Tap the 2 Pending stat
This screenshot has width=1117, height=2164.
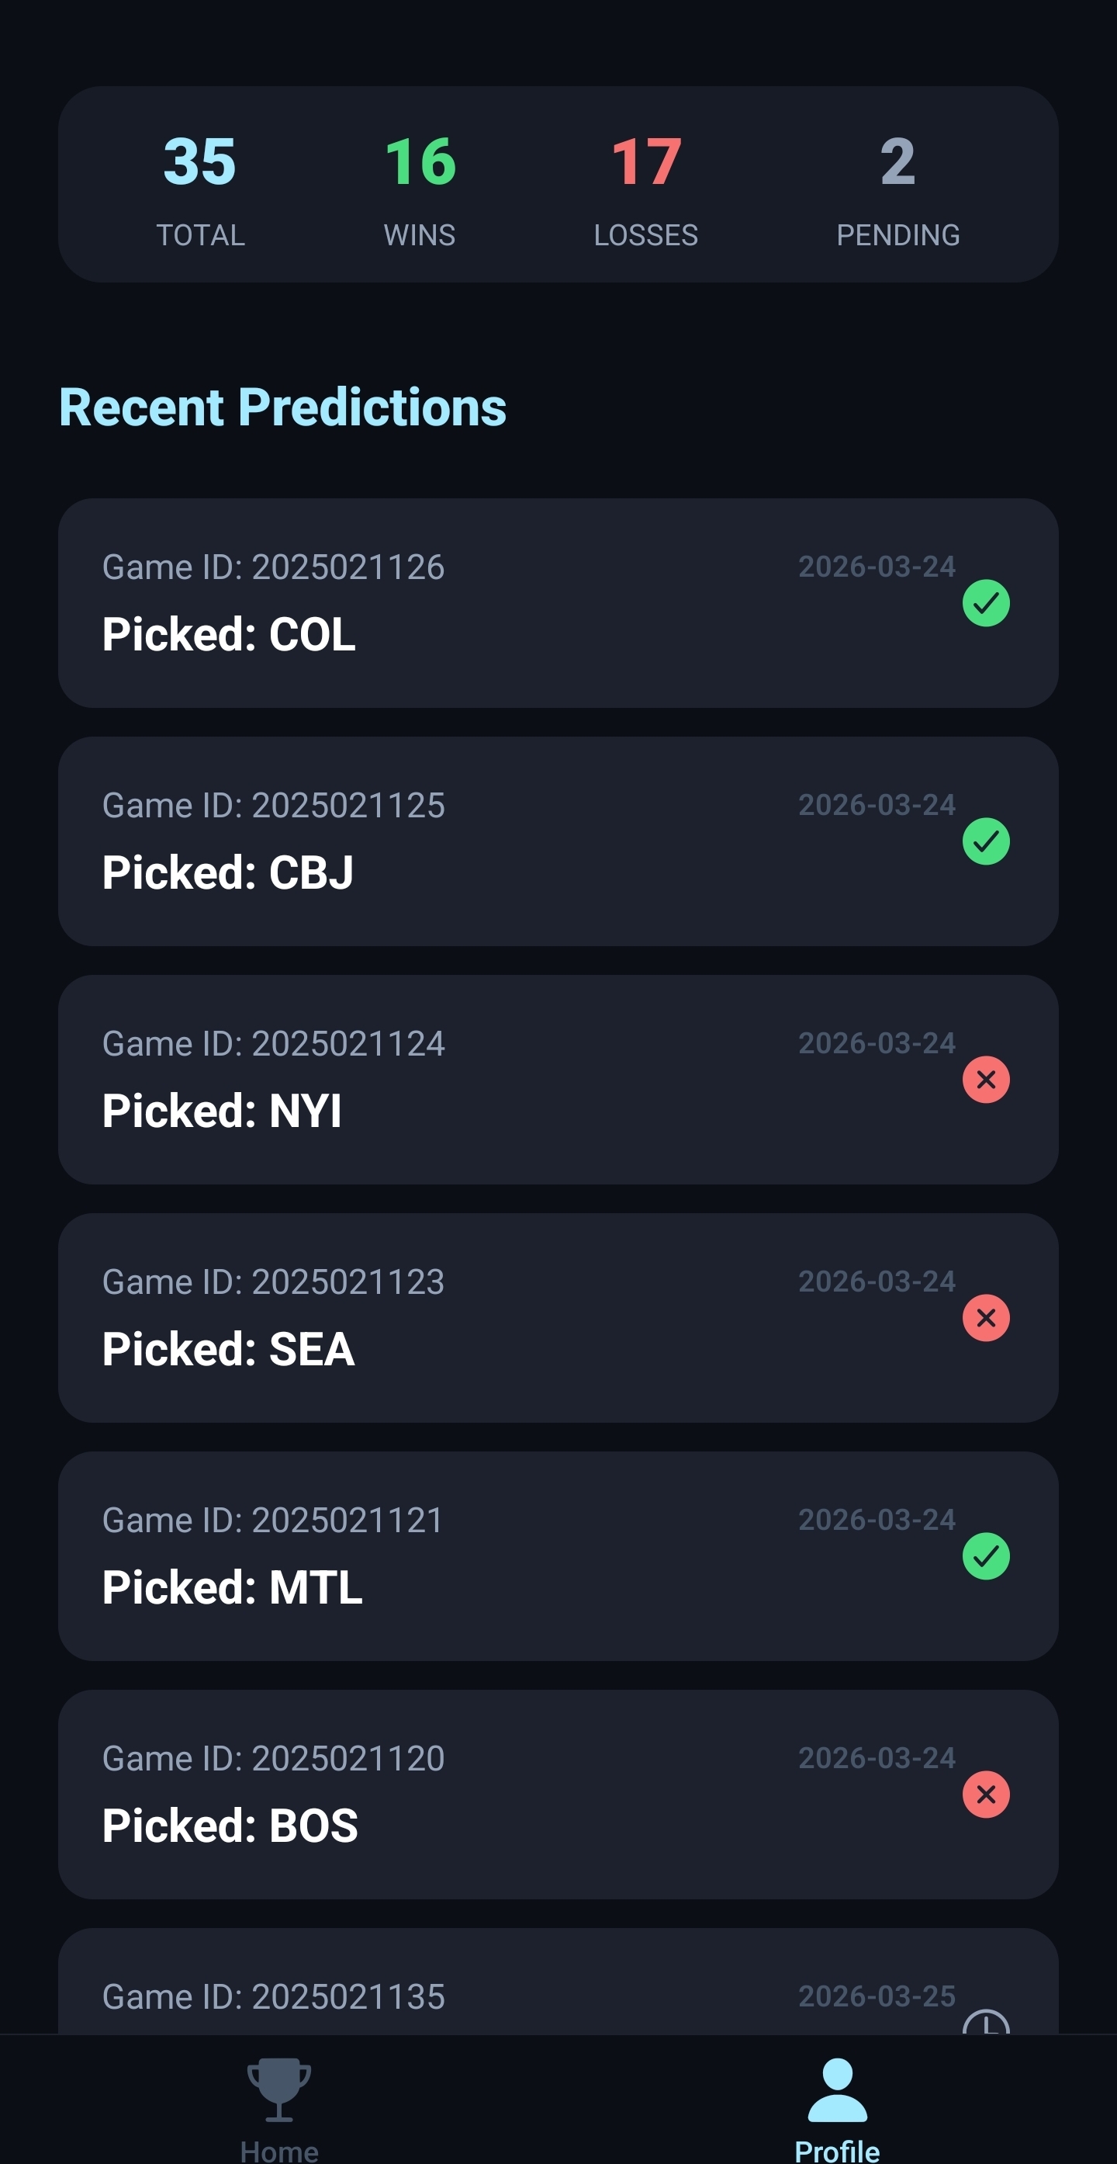[x=897, y=186]
